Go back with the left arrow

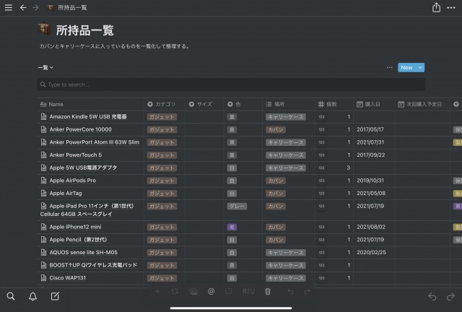(23, 7)
